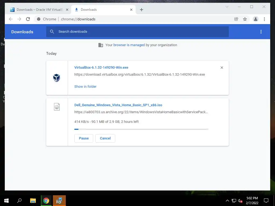
Task: Bookmark this tab with the star icon
Action: coord(245,19)
